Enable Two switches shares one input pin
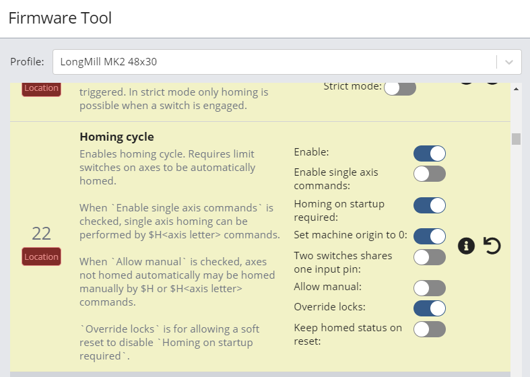Viewport: 530px width, 377px height. (430, 257)
